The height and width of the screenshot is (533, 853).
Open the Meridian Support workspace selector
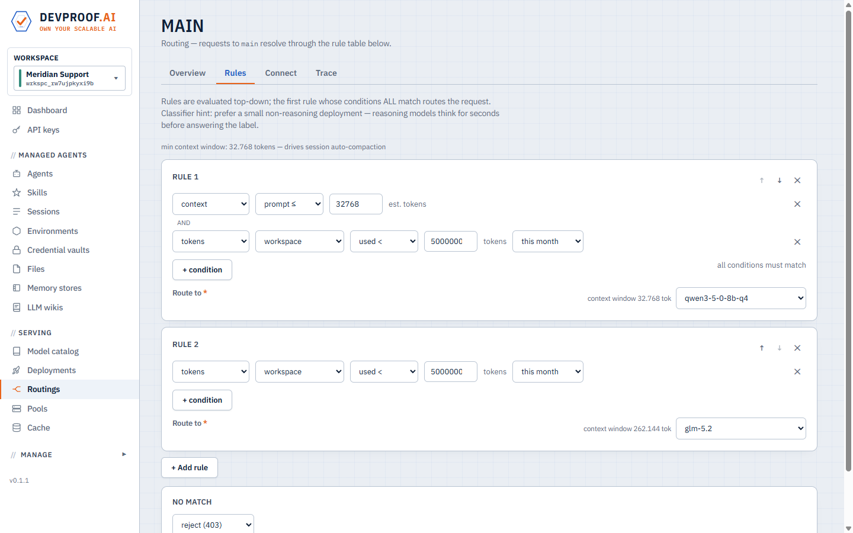(69, 78)
